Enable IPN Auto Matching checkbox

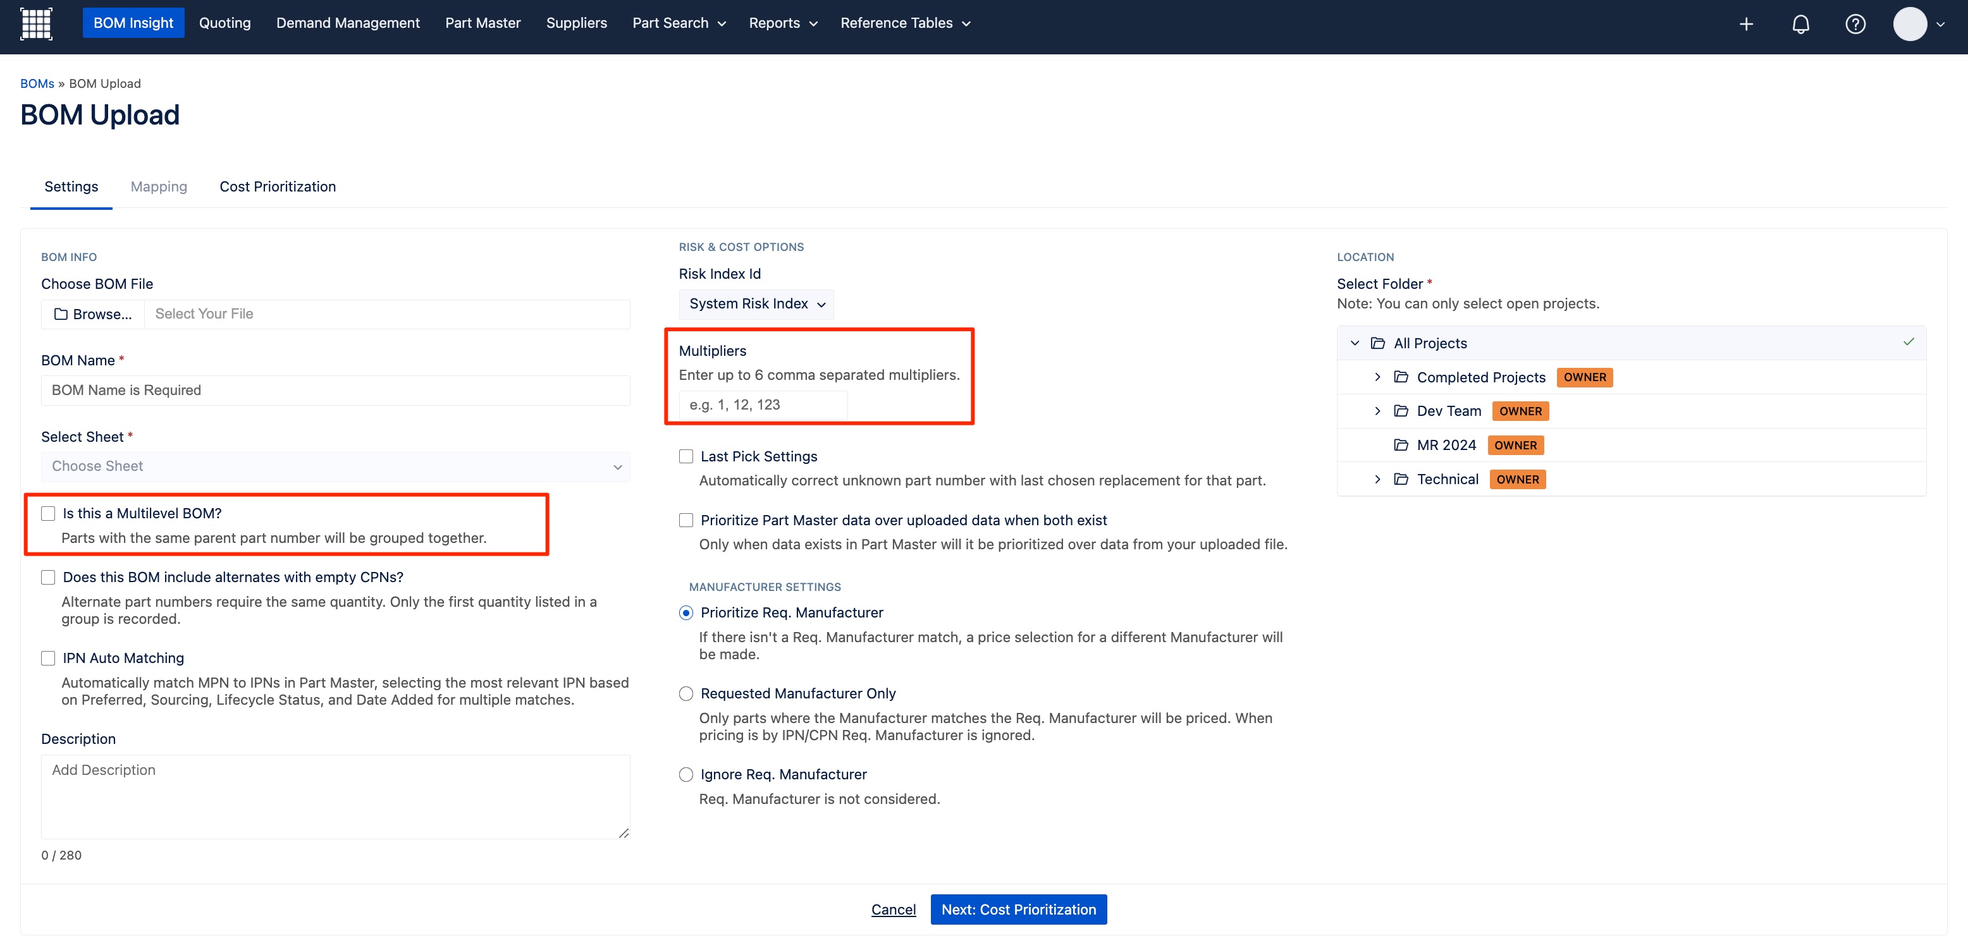click(x=48, y=658)
